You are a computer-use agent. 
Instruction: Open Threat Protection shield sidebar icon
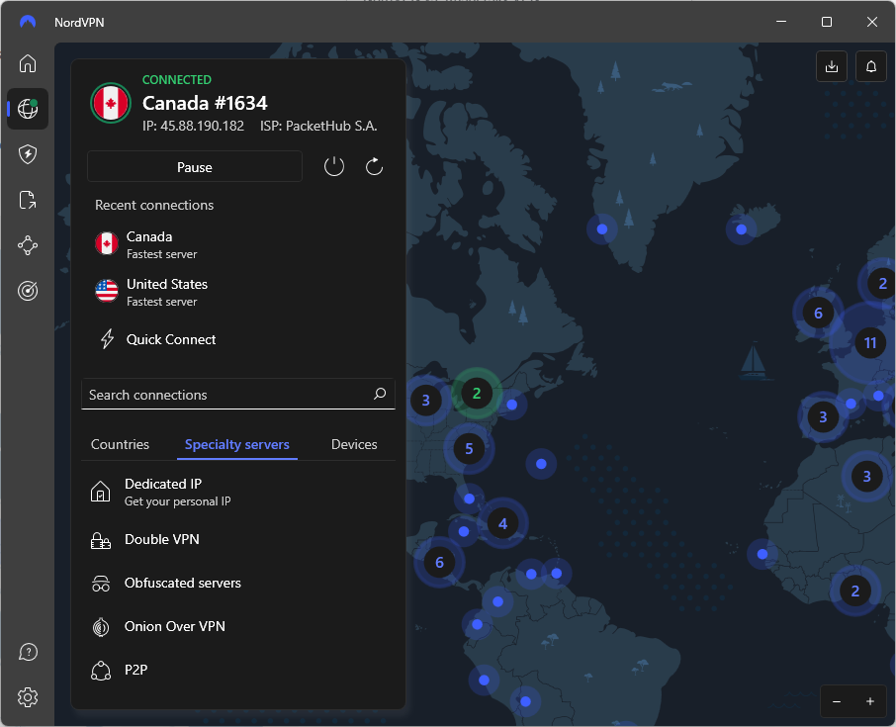click(x=28, y=154)
